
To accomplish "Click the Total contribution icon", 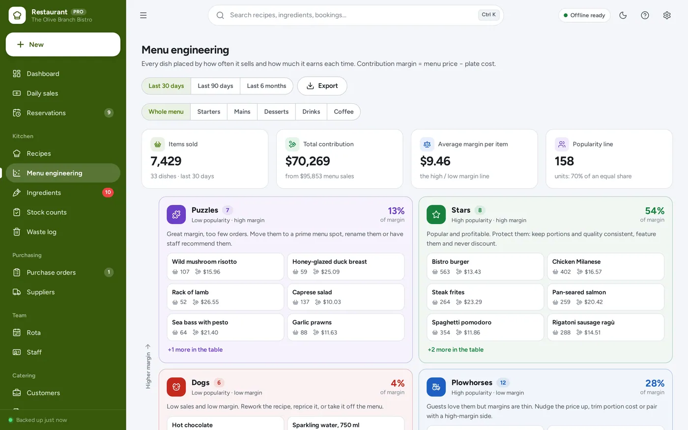I will tap(292, 144).
